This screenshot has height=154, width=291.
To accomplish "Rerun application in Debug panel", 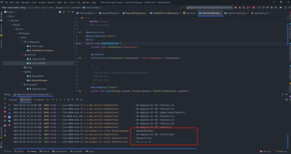I will [x=5, y=99].
